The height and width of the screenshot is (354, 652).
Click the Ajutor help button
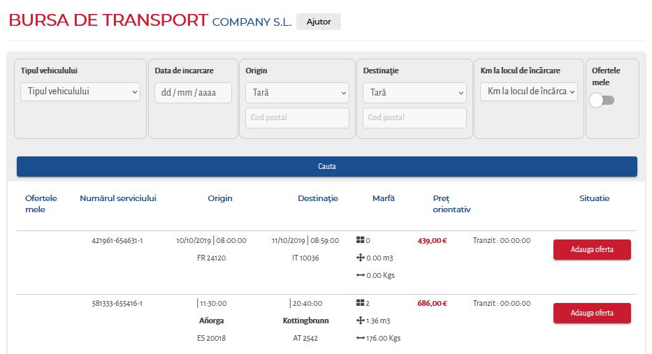319,22
